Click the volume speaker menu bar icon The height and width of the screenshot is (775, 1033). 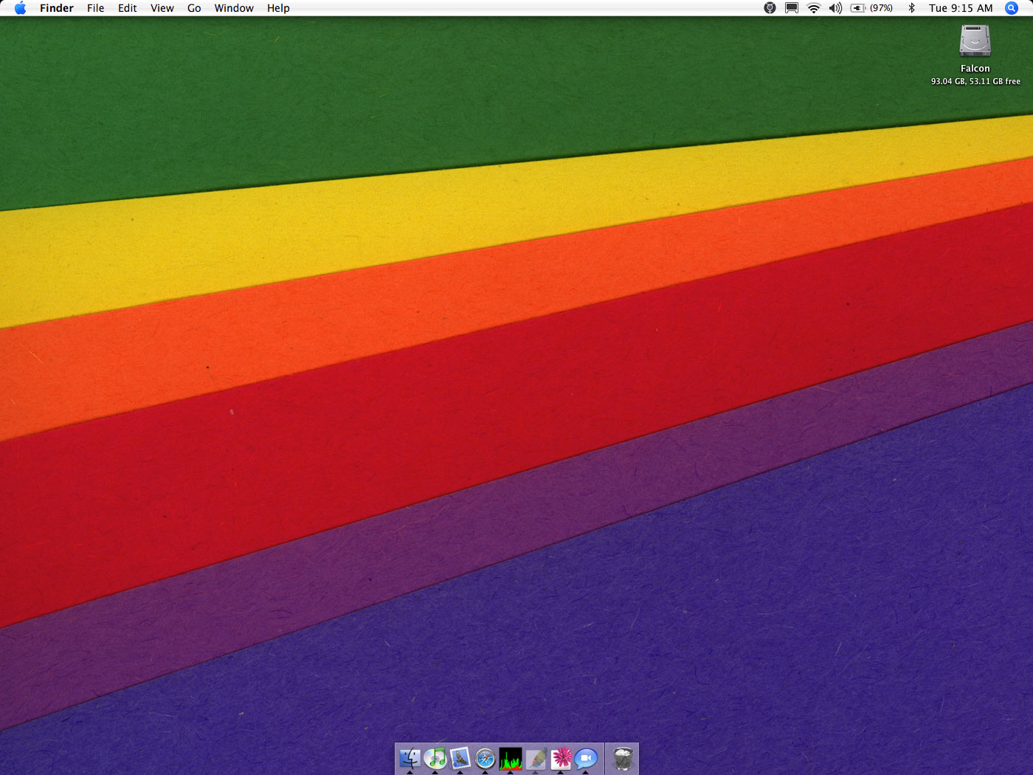click(835, 8)
